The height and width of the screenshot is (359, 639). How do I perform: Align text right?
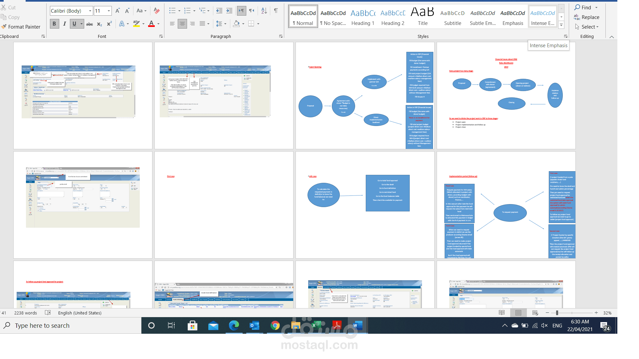192,24
